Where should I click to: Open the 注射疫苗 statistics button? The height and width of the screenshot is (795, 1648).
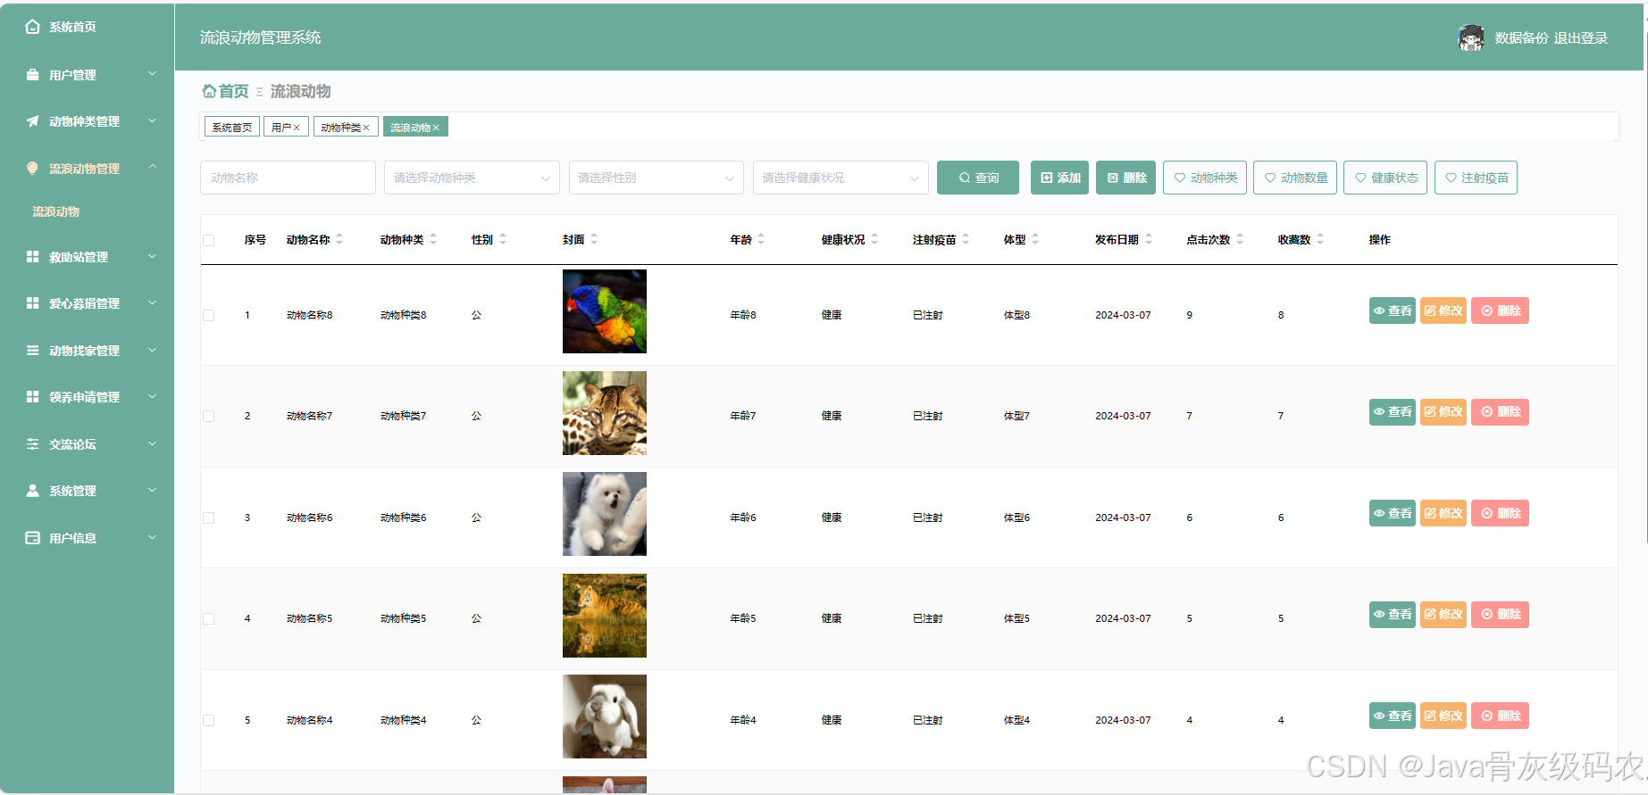pos(1476,178)
